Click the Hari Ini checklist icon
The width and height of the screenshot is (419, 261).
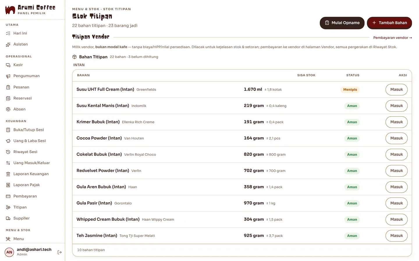pos(8,33)
